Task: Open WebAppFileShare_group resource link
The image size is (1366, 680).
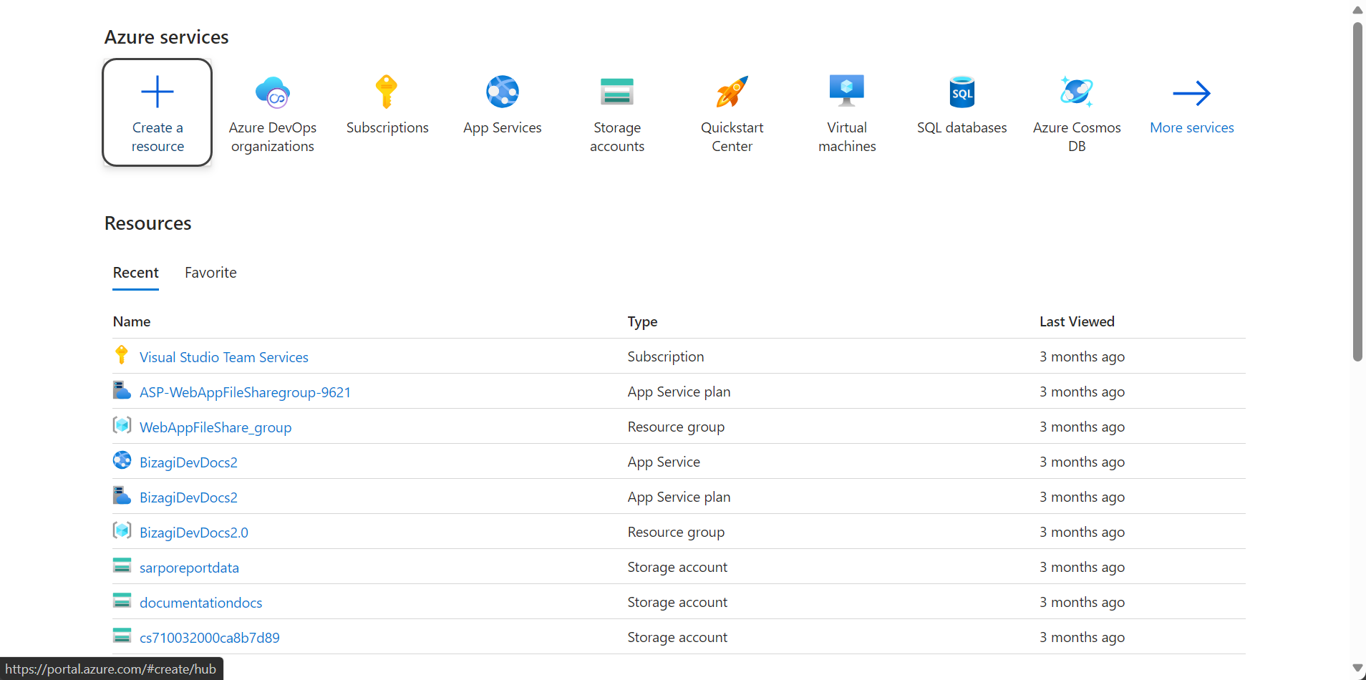Action: [x=215, y=427]
